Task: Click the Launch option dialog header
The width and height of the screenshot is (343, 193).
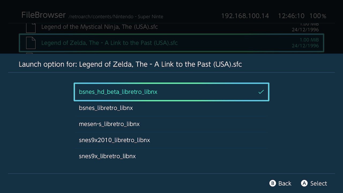Action: (130, 64)
